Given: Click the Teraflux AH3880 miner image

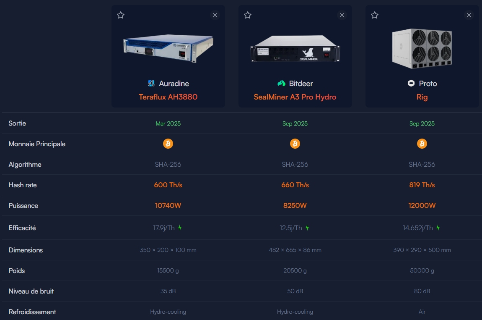Looking at the screenshot, I should coord(168,47).
